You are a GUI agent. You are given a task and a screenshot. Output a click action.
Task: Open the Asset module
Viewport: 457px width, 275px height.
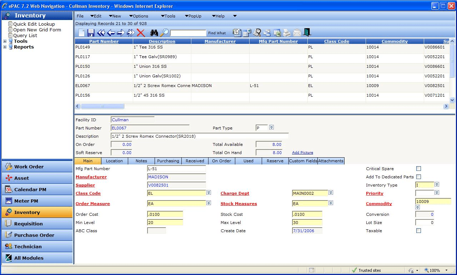click(x=37, y=178)
